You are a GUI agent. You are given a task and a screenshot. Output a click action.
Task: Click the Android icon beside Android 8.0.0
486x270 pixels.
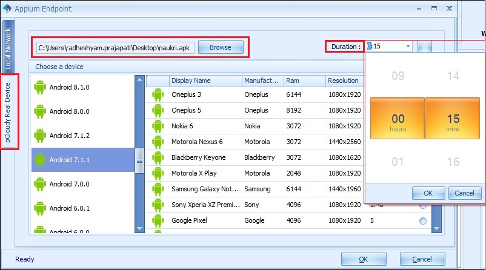pos(40,111)
